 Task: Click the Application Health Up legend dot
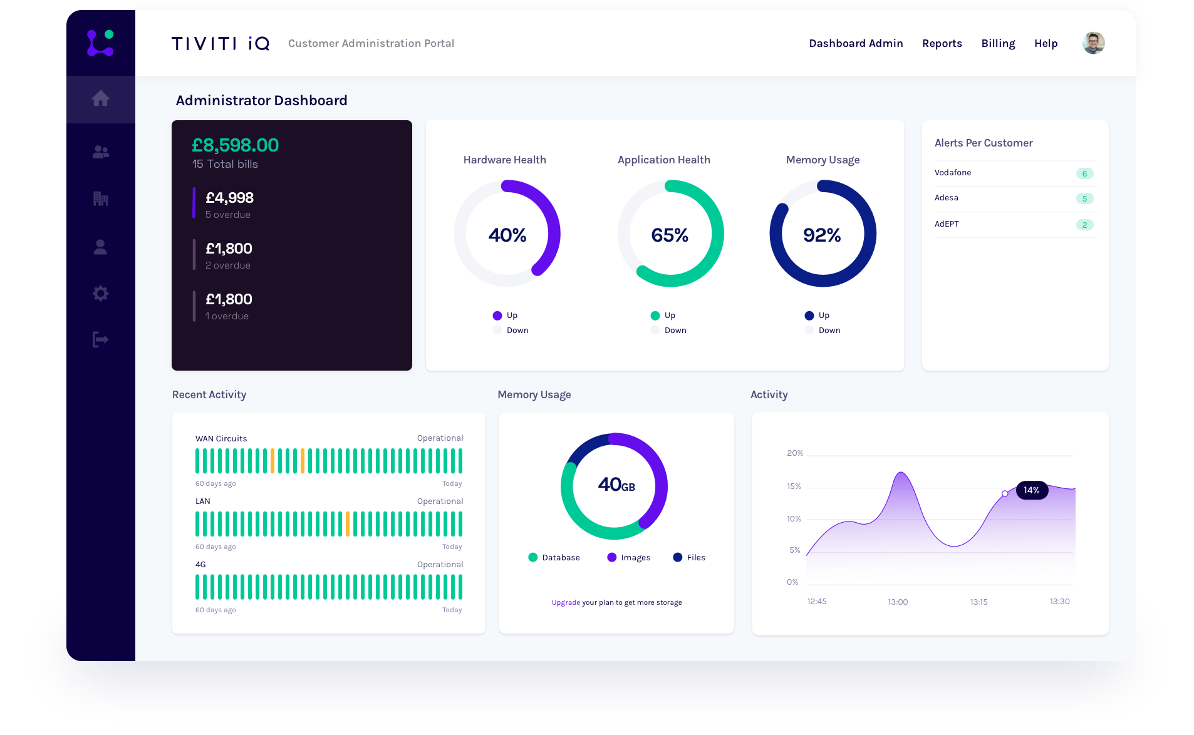click(x=655, y=316)
